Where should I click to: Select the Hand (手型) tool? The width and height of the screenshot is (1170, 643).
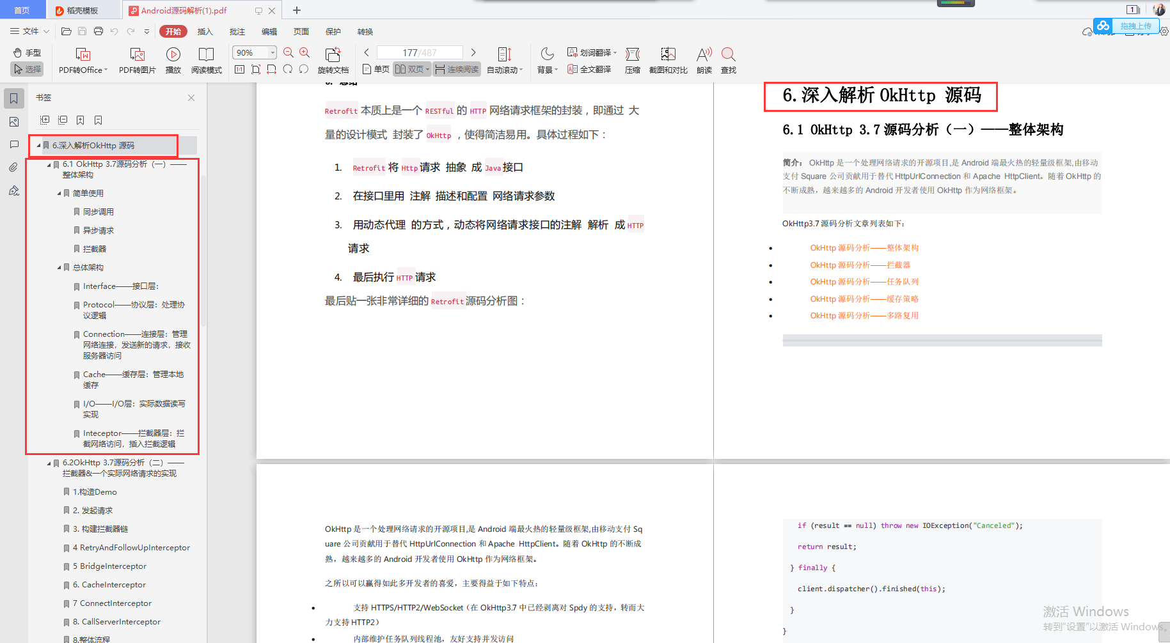pyautogui.click(x=27, y=53)
